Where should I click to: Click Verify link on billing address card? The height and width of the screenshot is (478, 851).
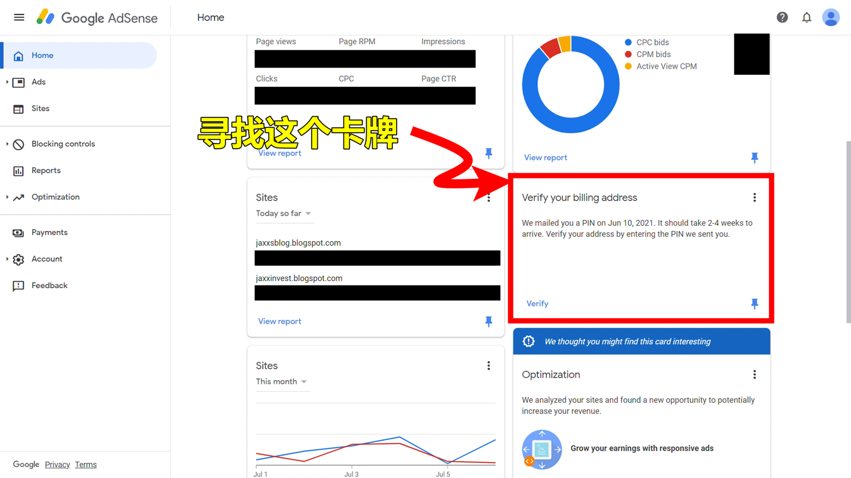pos(537,304)
